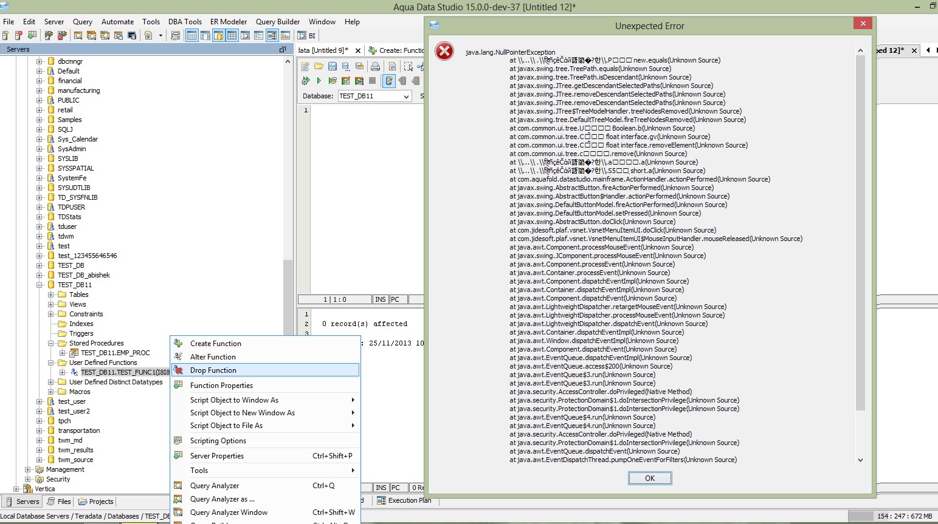Image resolution: width=938 pixels, height=524 pixels.
Task: Toggle the chart results view button
Action: [x=285, y=36]
